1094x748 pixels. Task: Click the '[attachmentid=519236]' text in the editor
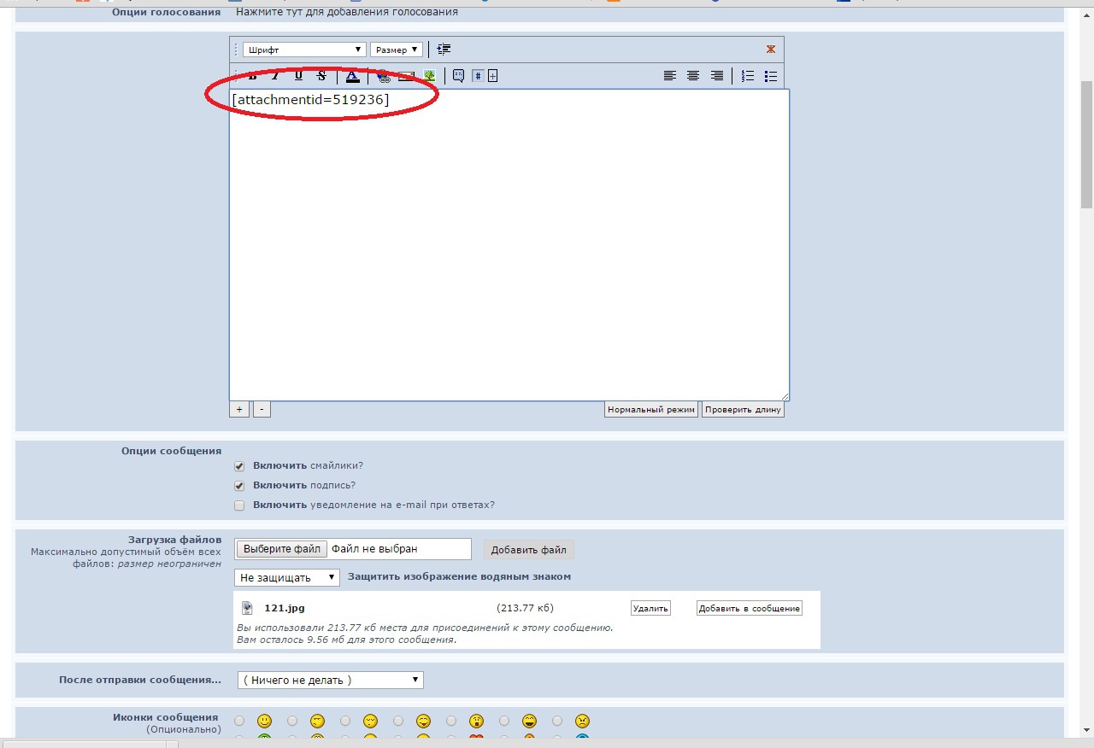[310, 100]
